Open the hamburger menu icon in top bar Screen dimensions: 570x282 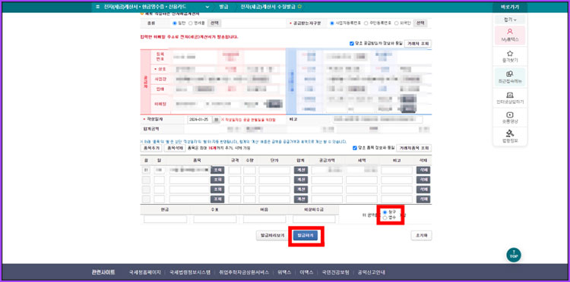point(97,7)
